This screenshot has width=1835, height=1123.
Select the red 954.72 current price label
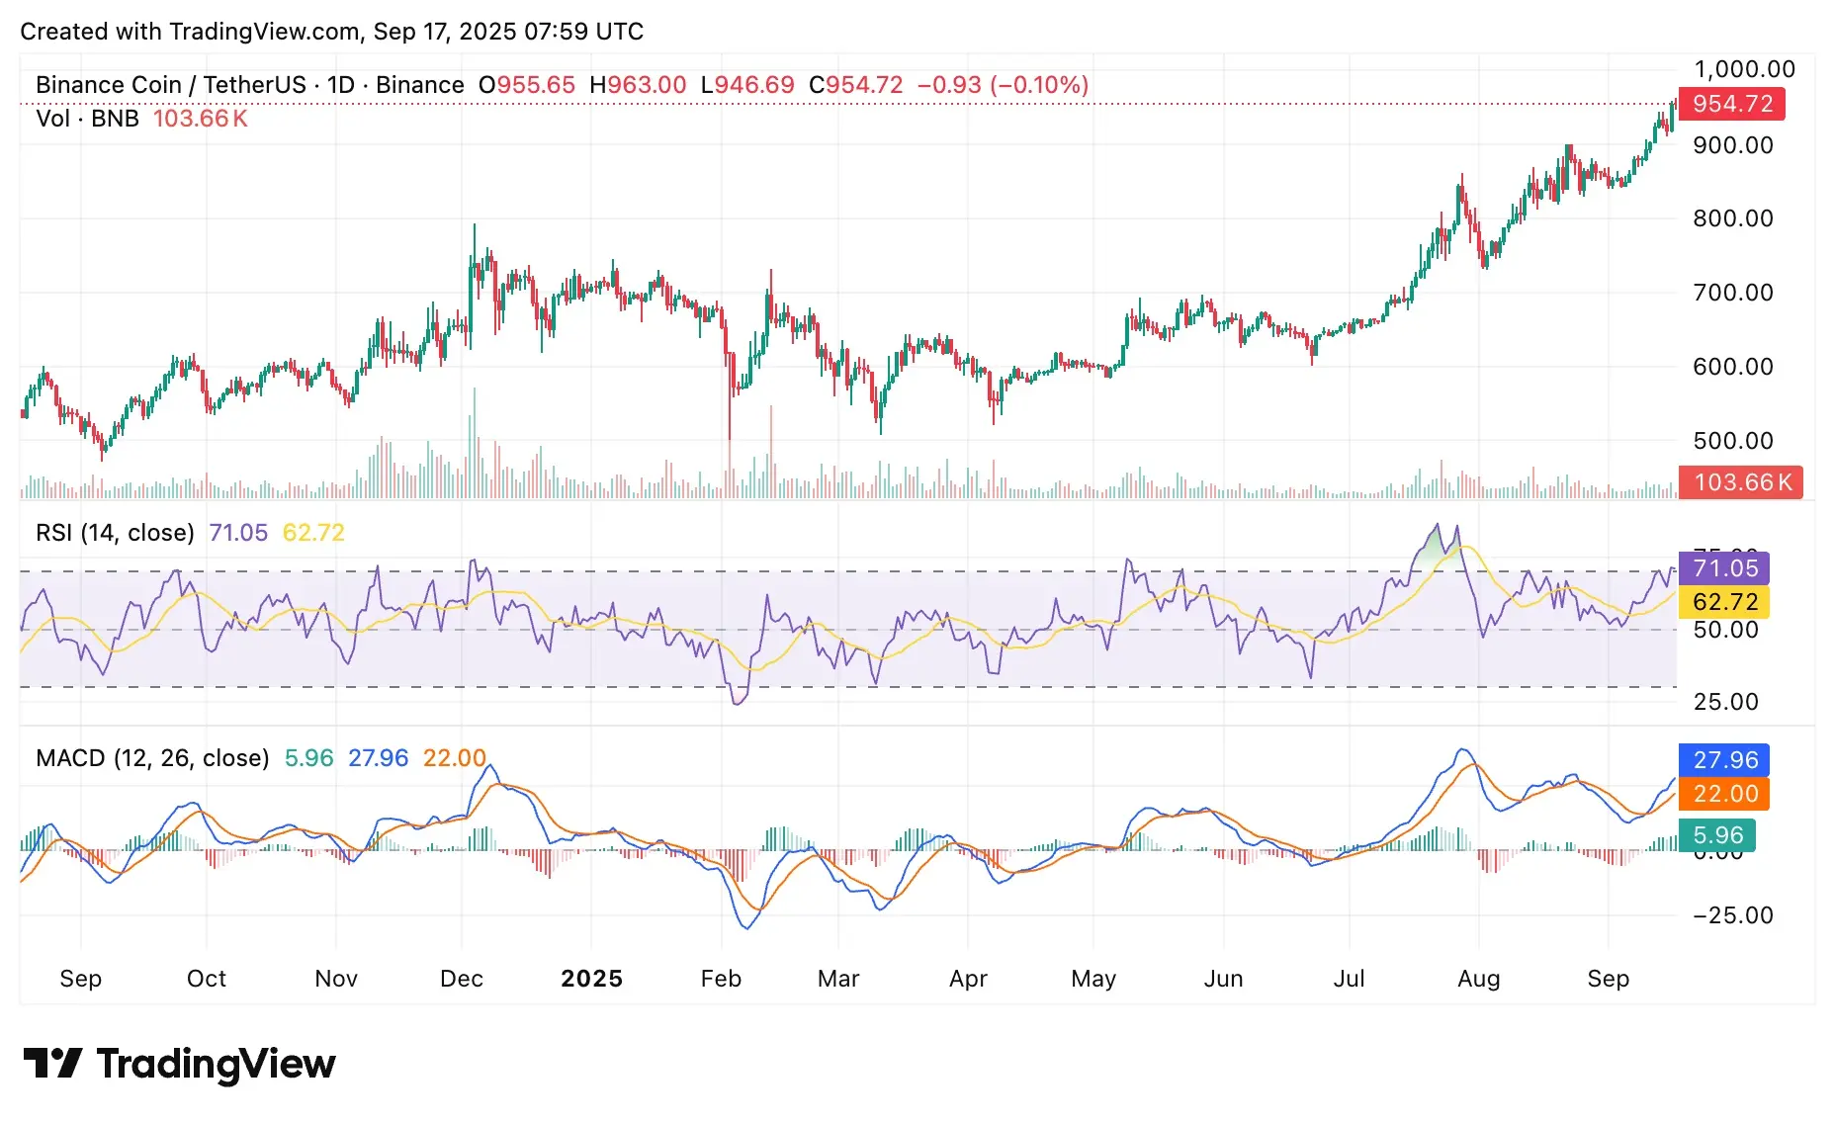1732,104
